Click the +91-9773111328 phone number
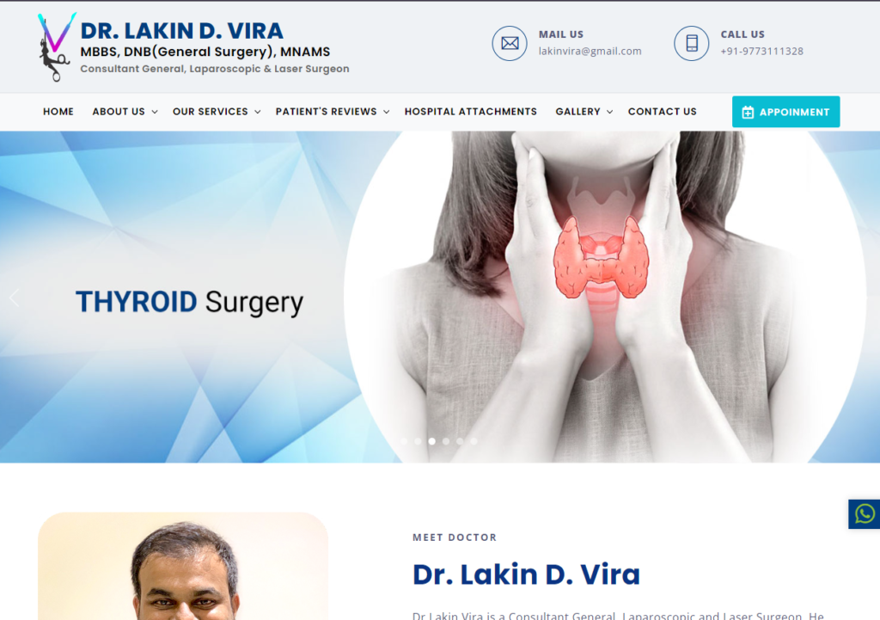 [761, 51]
